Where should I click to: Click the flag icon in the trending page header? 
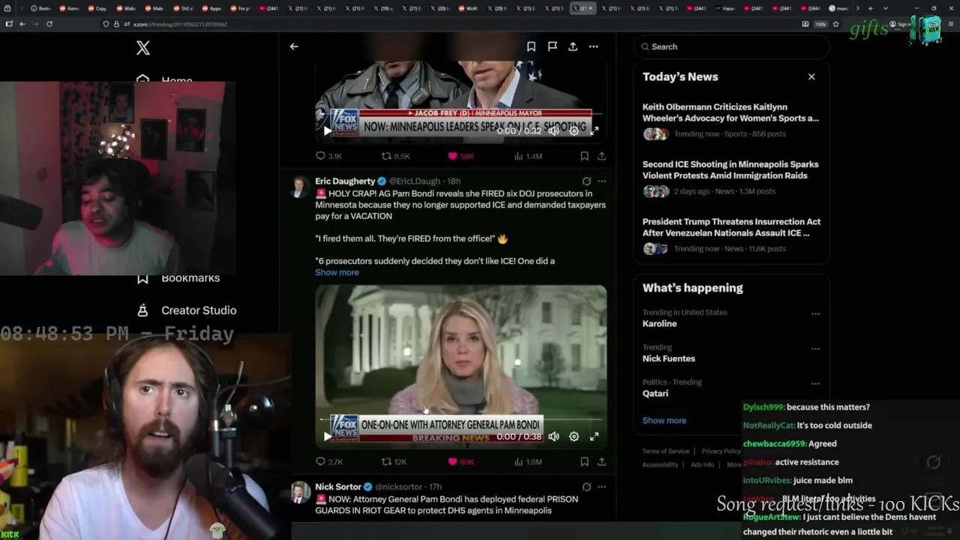tap(552, 46)
